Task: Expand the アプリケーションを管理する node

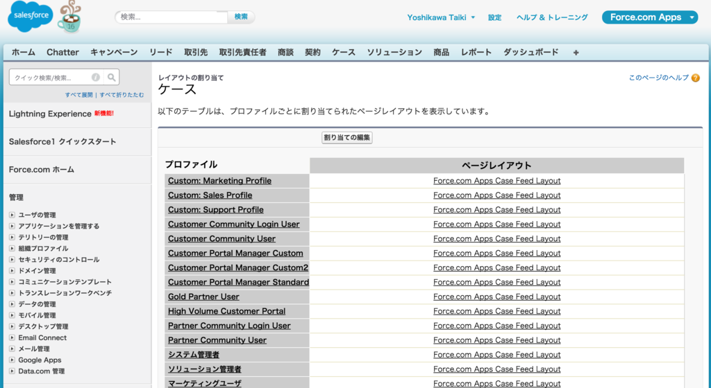Action: point(12,226)
